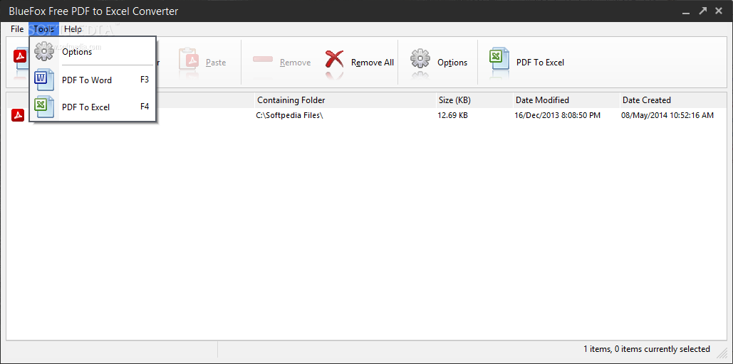Click the items selected status text
This screenshot has width=733, height=364.
pyautogui.click(x=647, y=349)
